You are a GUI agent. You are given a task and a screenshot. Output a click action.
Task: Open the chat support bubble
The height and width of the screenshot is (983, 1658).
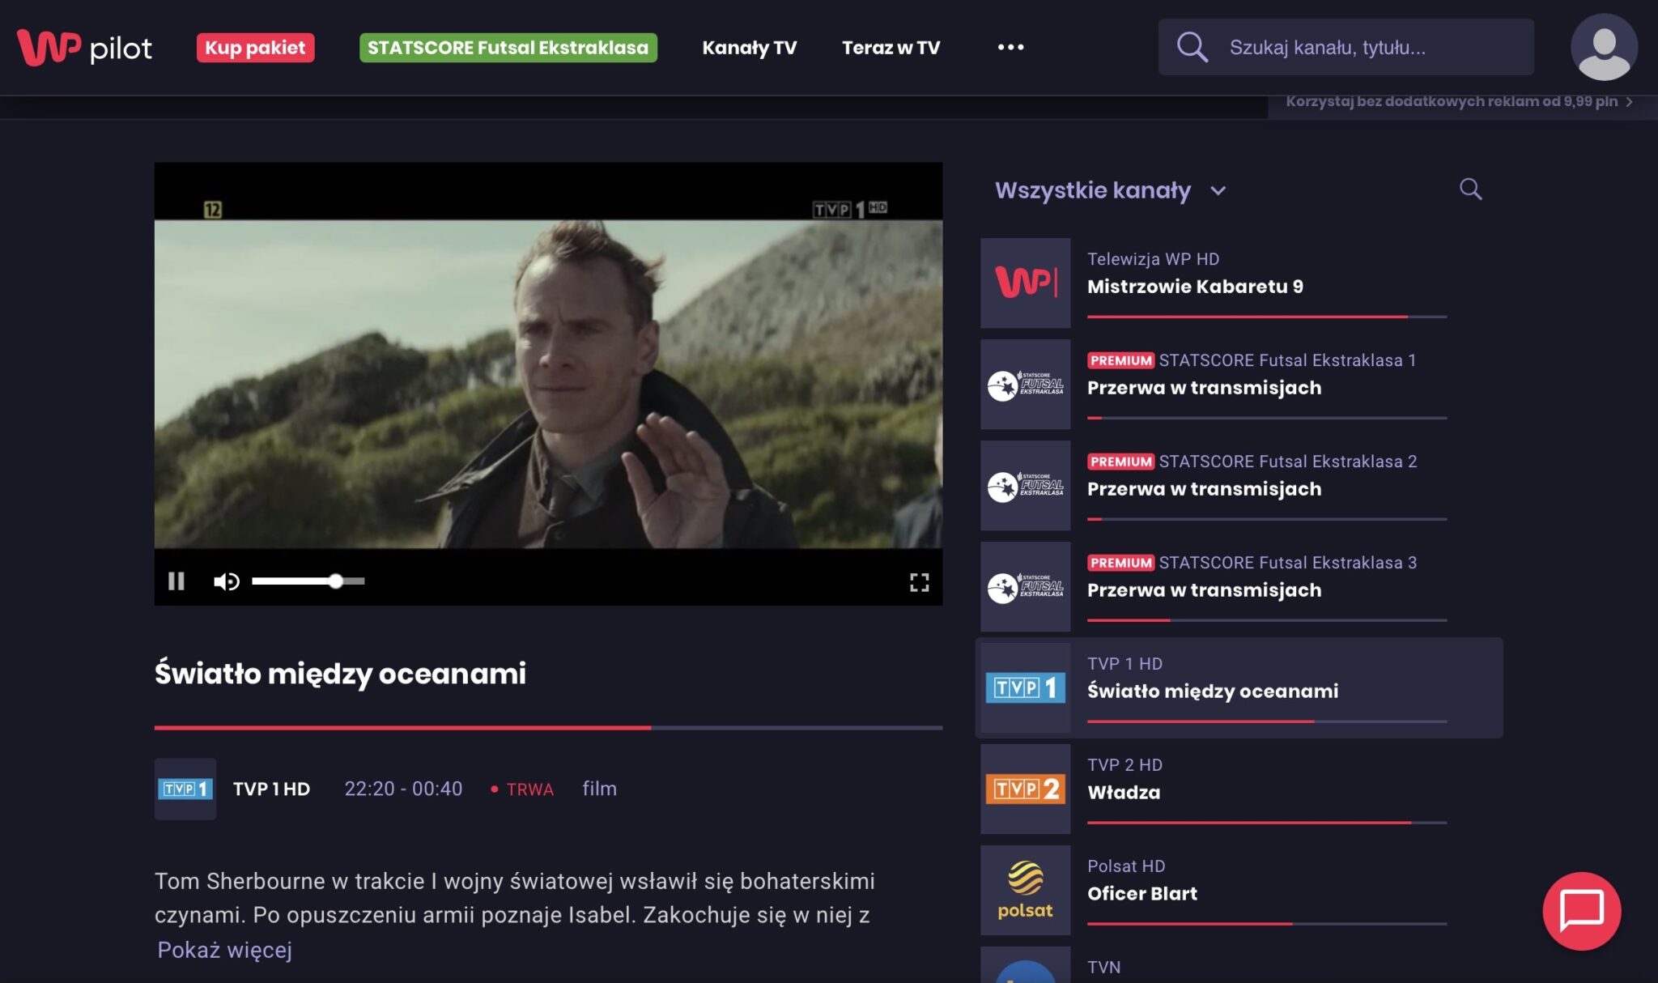1581,911
